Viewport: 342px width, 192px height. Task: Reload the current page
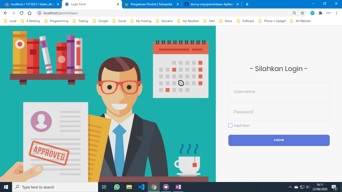pyautogui.click(x=22, y=13)
